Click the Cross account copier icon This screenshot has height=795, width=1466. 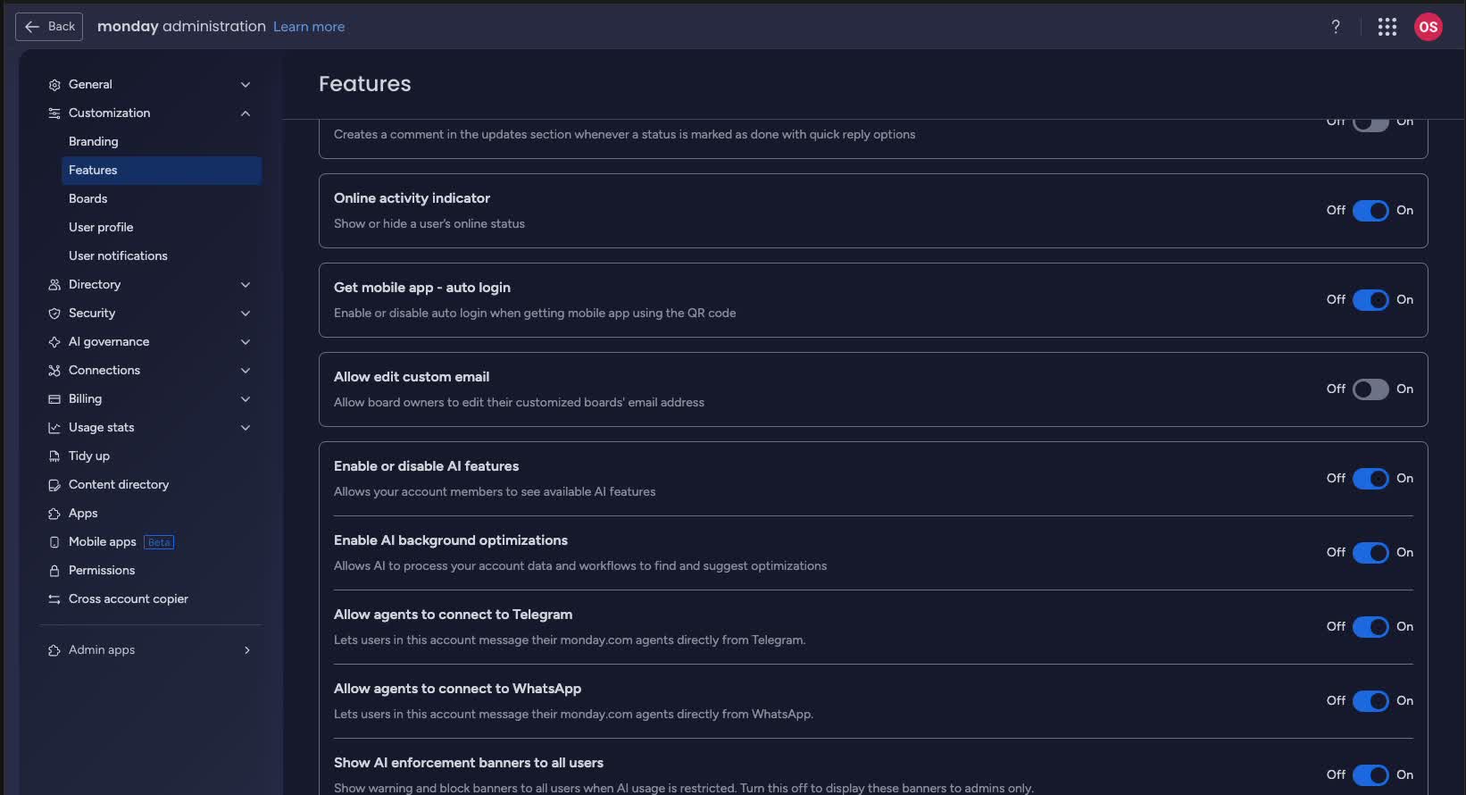click(x=54, y=599)
